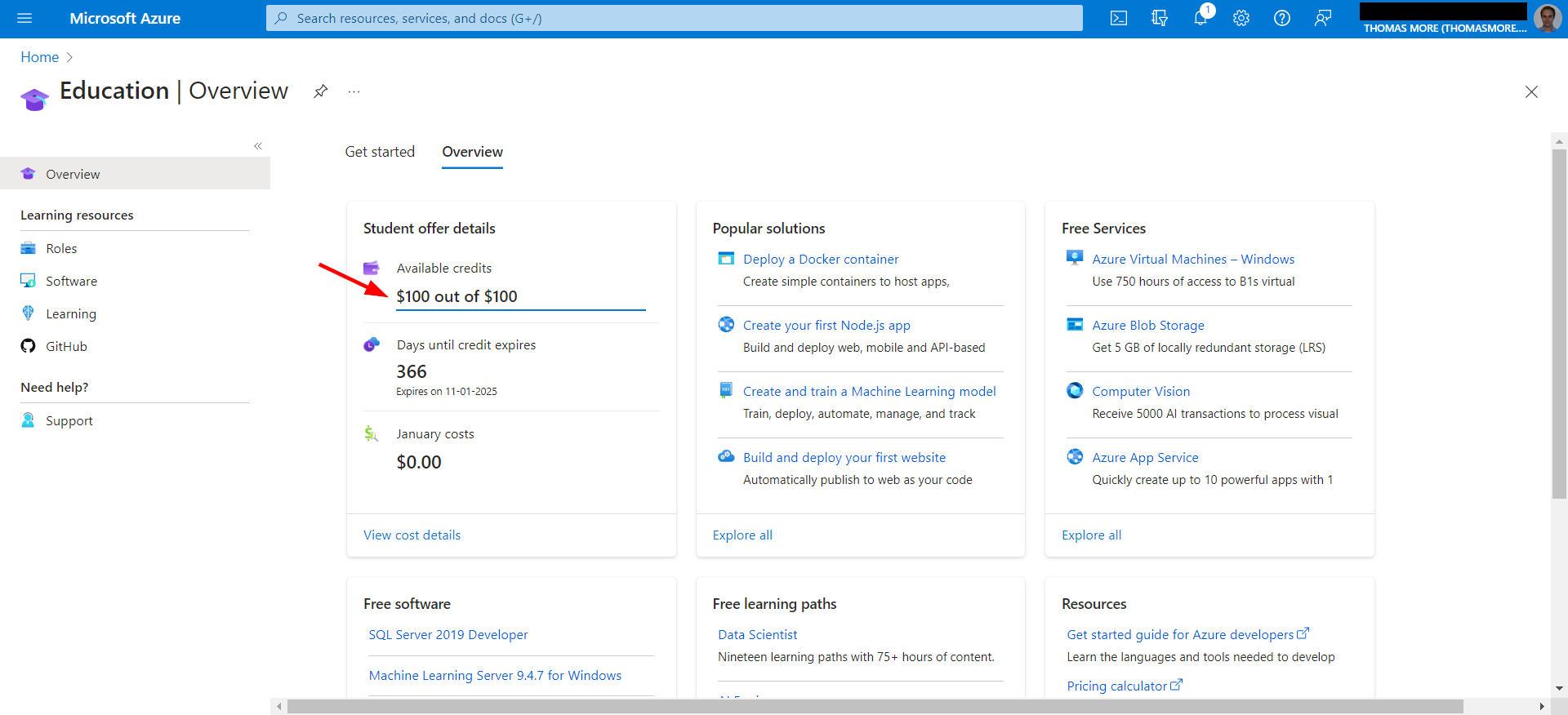Open Azure App Service link
Screen dimensions: 1568x715
pyautogui.click(x=1145, y=457)
